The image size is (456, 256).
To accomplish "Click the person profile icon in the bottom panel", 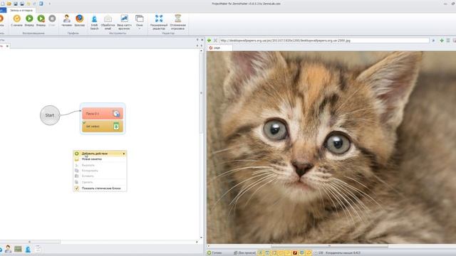I will pos(8,249).
